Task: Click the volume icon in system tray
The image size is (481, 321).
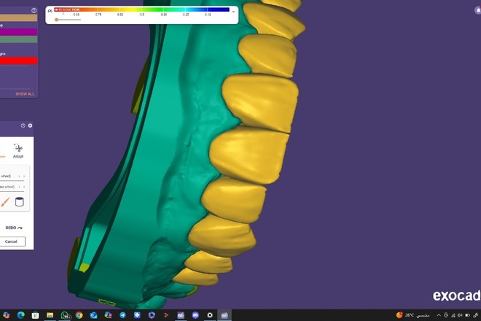Action: [460, 315]
